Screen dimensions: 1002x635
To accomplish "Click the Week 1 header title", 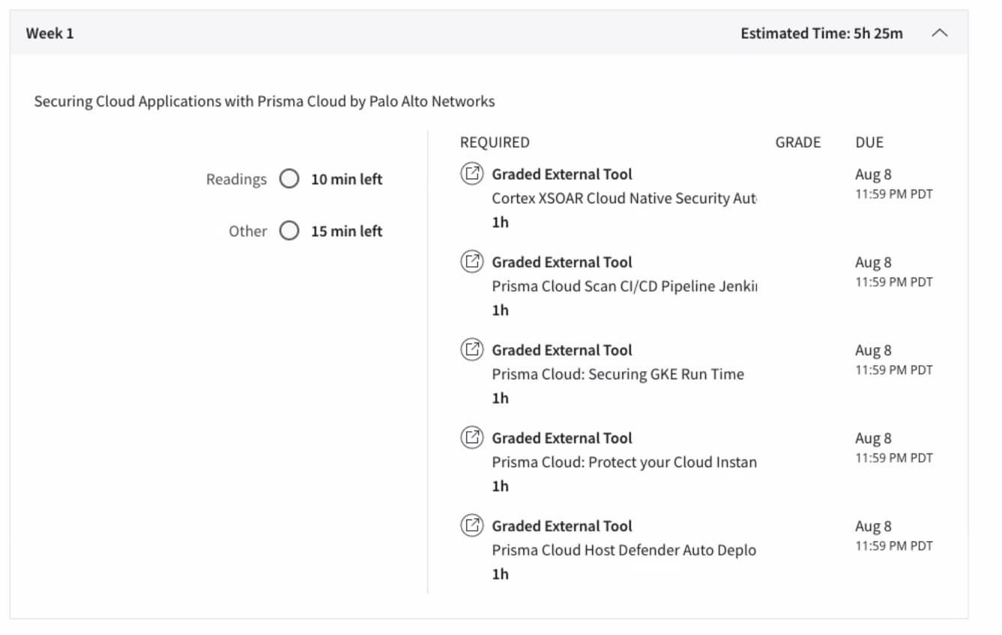I will click(x=49, y=33).
